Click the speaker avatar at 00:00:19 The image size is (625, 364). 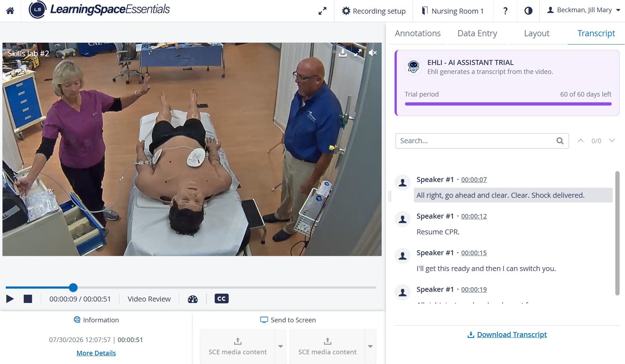403,293
